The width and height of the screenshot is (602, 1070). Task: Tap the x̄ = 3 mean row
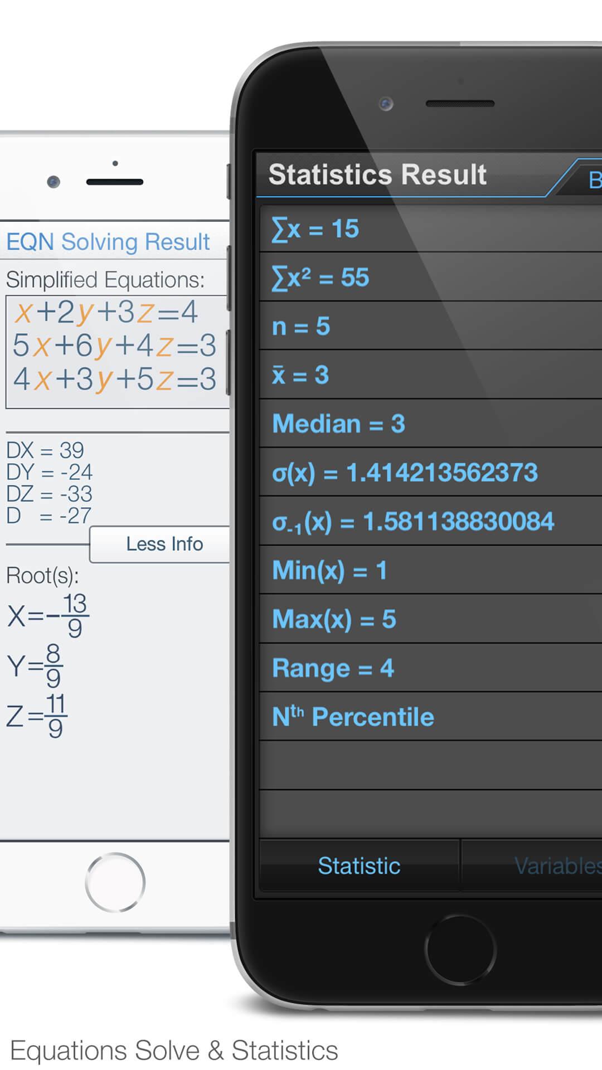point(431,375)
